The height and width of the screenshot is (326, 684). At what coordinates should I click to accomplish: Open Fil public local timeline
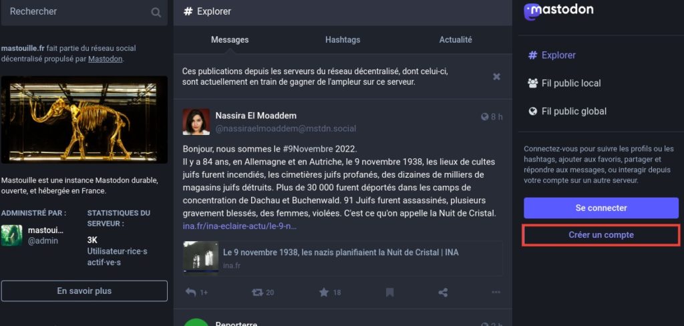pyautogui.click(x=564, y=84)
